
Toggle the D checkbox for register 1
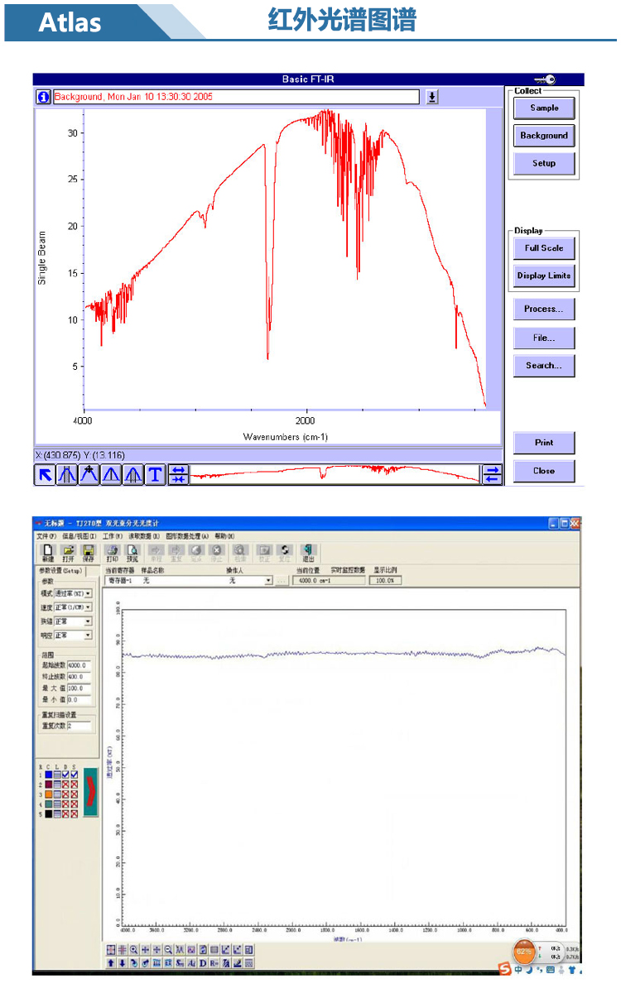[66, 774]
